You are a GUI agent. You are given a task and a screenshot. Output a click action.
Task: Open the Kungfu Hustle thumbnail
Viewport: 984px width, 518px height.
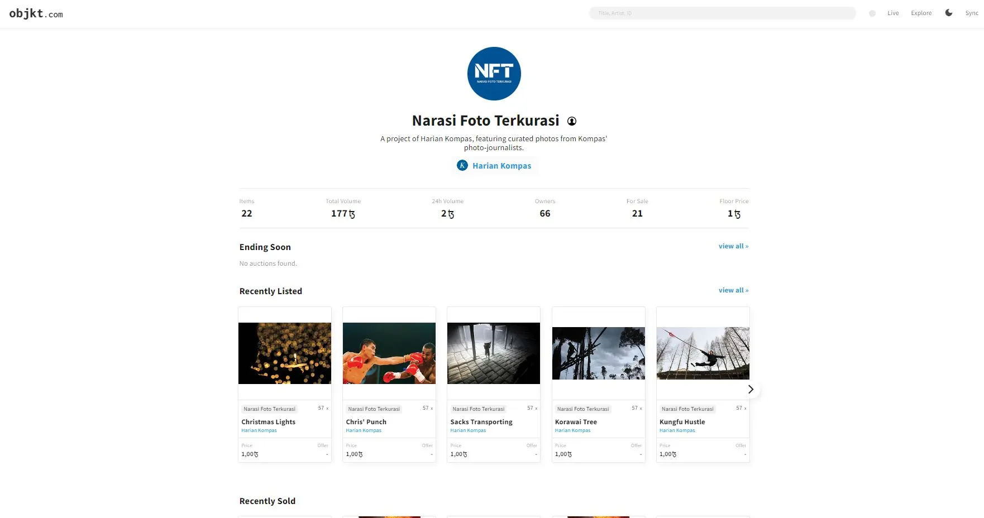703,353
